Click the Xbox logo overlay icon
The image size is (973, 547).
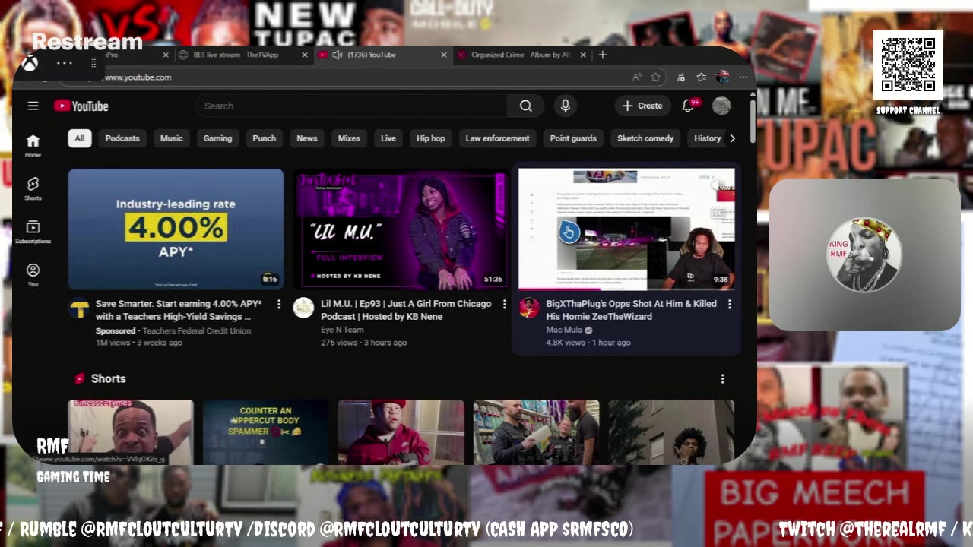click(30, 64)
